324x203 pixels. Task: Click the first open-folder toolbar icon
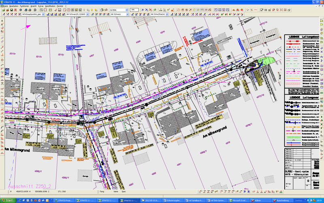point(4,10)
